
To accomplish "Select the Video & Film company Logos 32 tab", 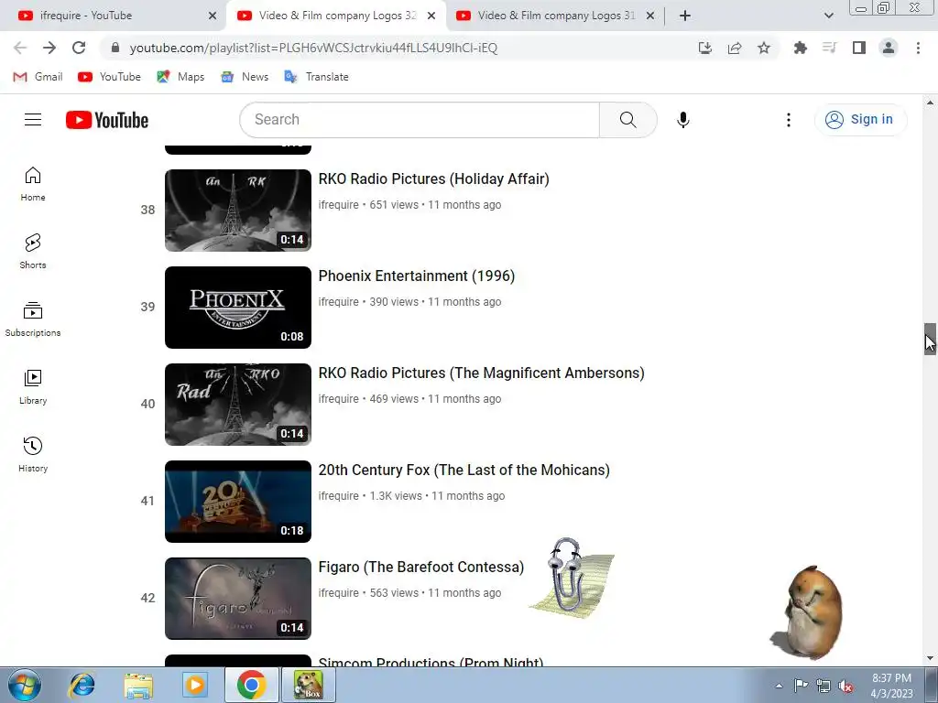I will 336,16.
